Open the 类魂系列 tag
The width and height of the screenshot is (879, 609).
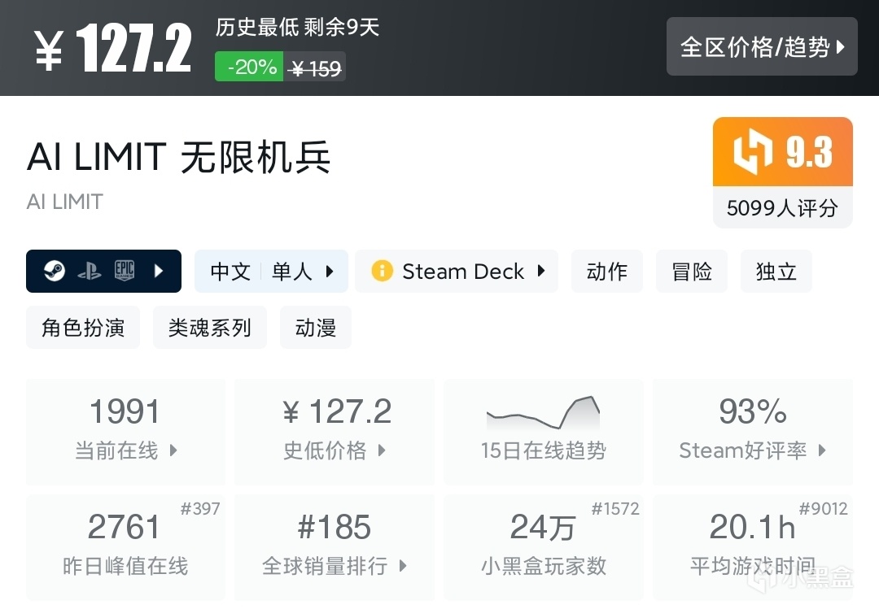210,328
